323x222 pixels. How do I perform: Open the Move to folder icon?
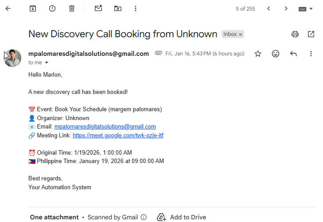click(x=117, y=8)
